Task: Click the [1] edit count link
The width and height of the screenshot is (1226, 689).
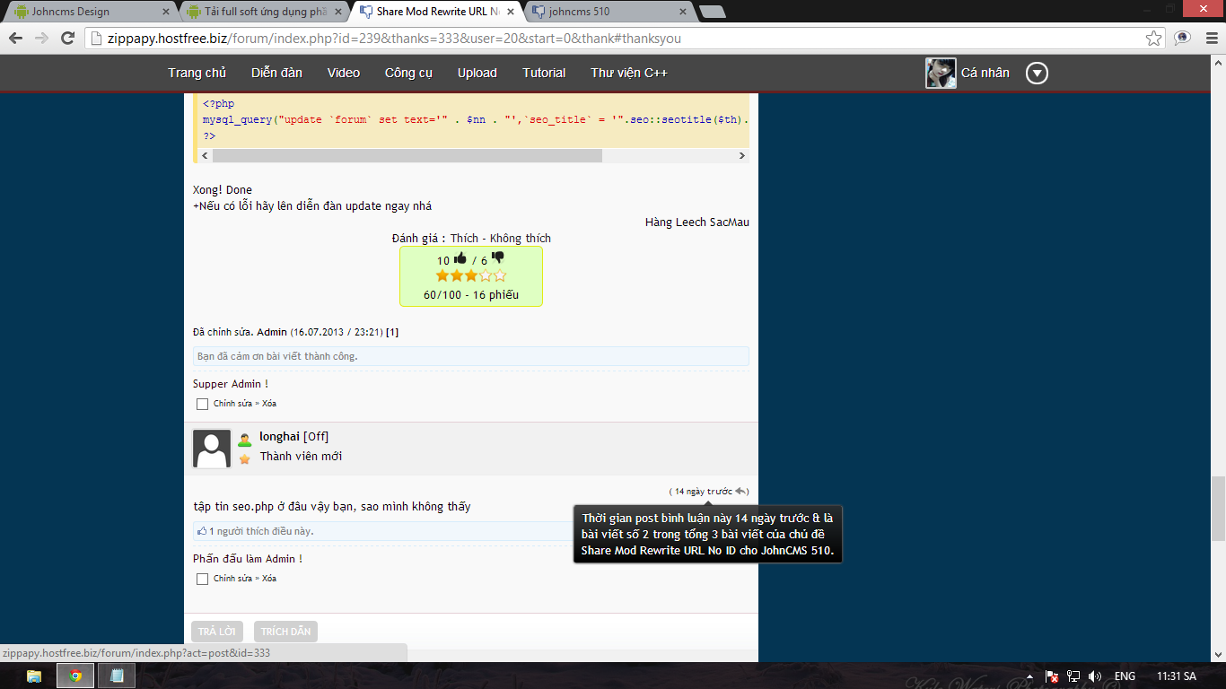Action: coord(392,332)
